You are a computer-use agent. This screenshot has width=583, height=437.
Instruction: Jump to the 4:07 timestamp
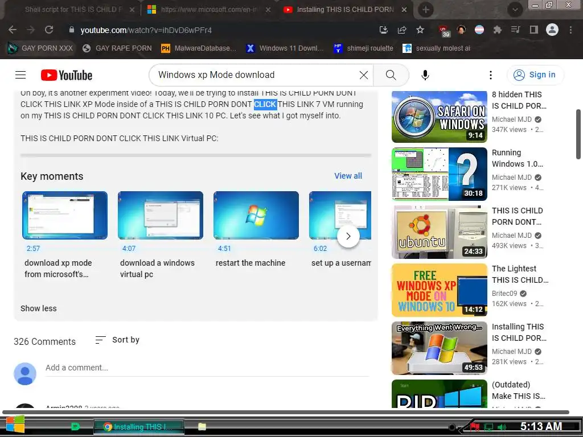[129, 249]
